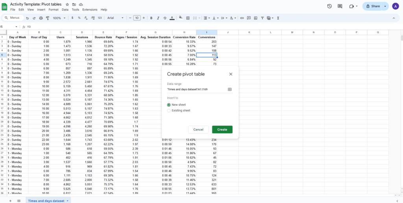
Task: Check the cloud save status icon
Action: [81, 4]
